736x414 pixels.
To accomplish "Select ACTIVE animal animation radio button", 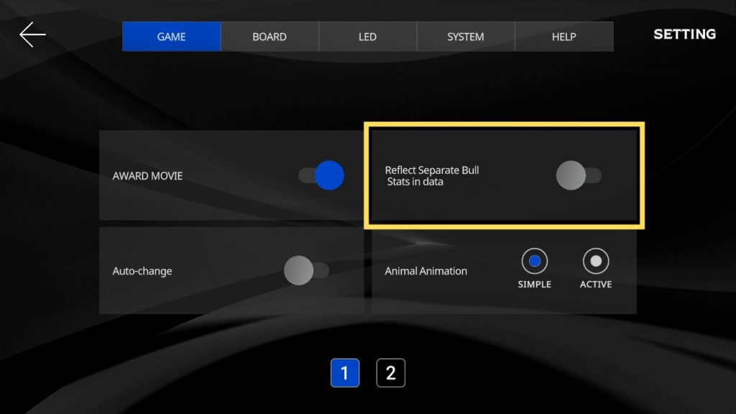I will (596, 261).
